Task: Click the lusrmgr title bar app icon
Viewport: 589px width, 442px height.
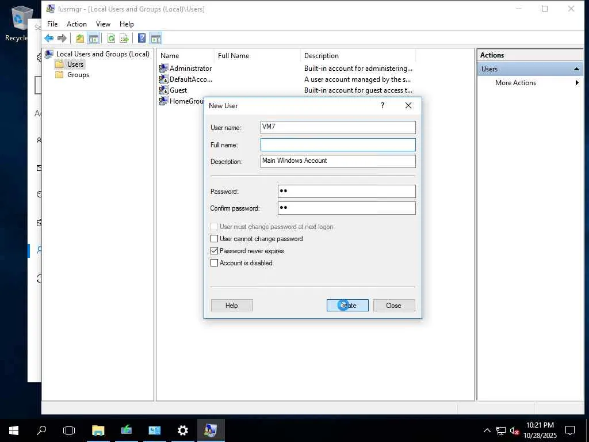Action: 51,9
